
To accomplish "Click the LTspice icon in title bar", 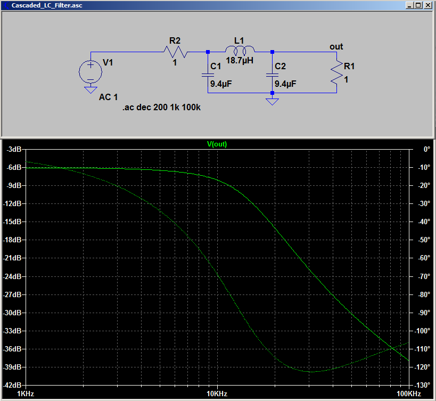I will click(x=5, y=5).
